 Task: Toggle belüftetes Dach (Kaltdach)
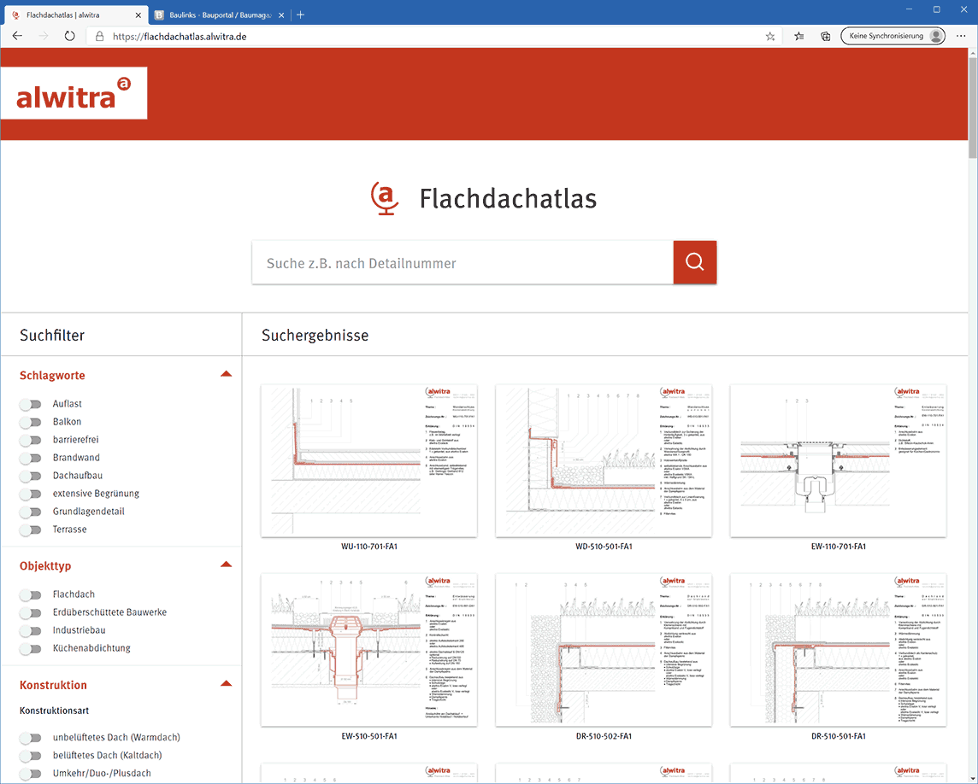click(30, 756)
